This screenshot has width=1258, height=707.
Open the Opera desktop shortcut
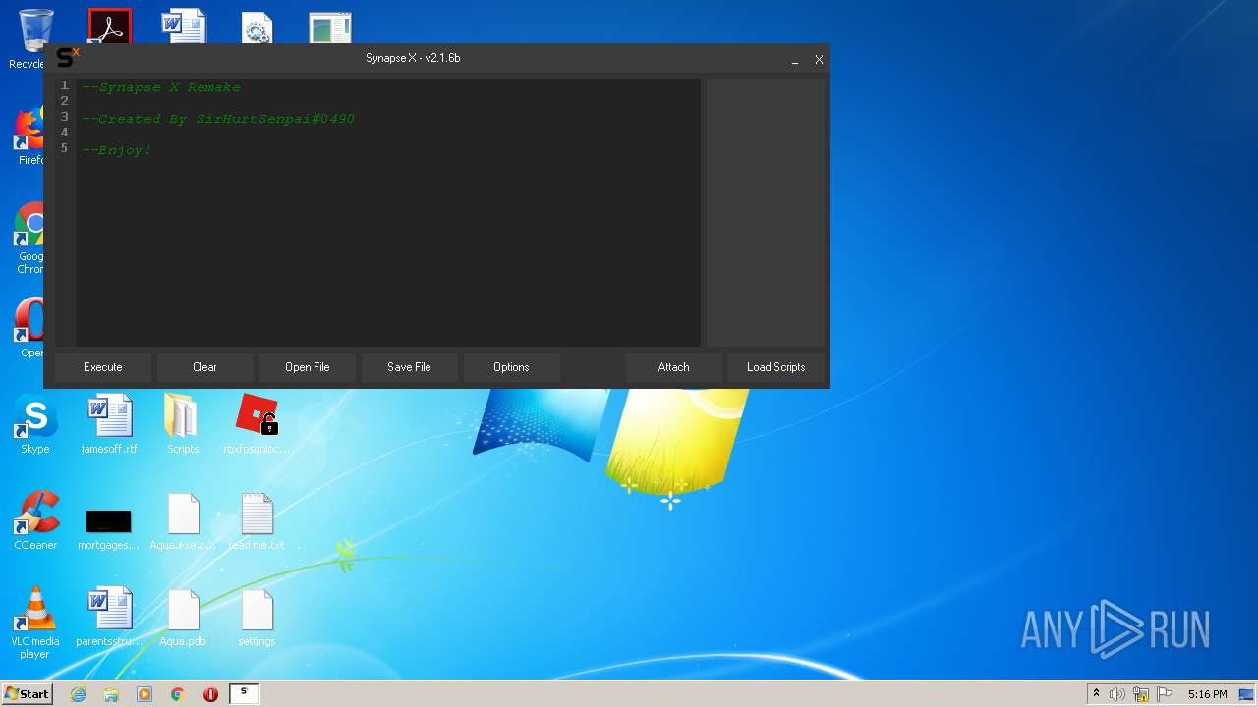pyautogui.click(x=30, y=328)
